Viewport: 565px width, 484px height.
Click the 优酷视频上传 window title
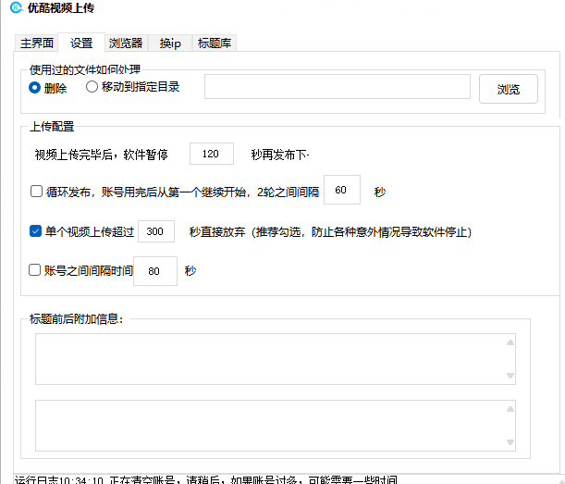click(x=61, y=7)
